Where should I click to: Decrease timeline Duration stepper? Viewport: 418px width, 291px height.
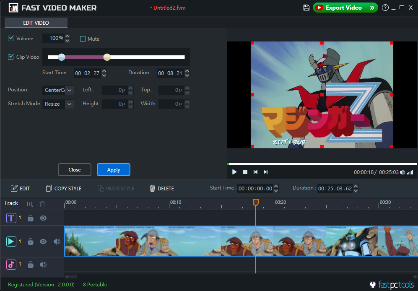coord(356,191)
